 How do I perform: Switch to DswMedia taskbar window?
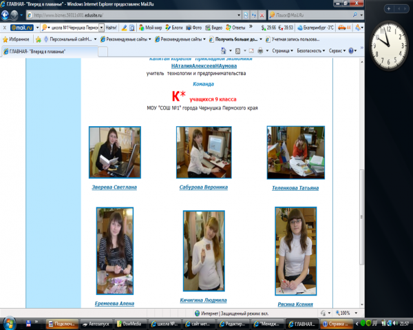tap(129, 324)
